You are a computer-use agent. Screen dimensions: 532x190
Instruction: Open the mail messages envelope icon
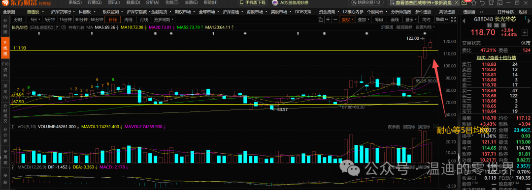point(464,3)
